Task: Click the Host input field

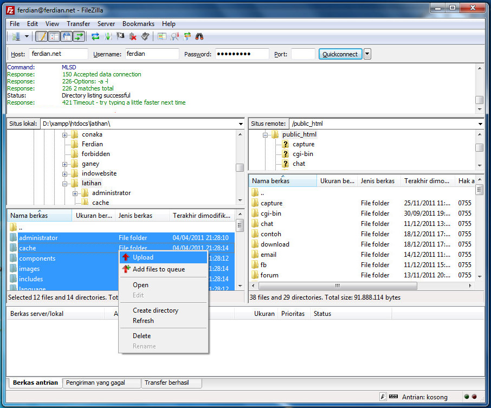Action: tap(59, 54)
